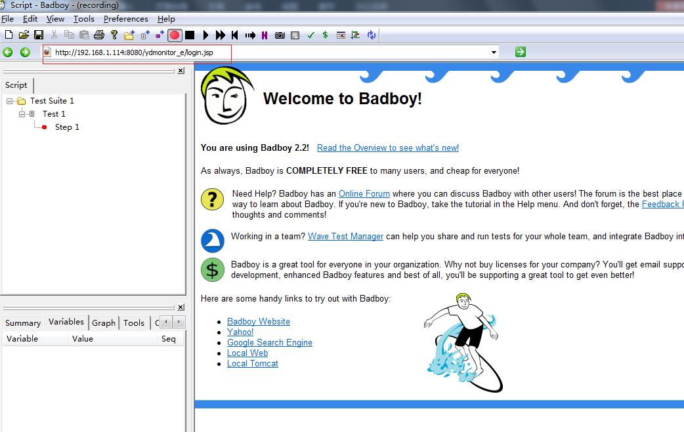Open the address bar dropdown arrow

pyautogui.click(x=494, y=52)
